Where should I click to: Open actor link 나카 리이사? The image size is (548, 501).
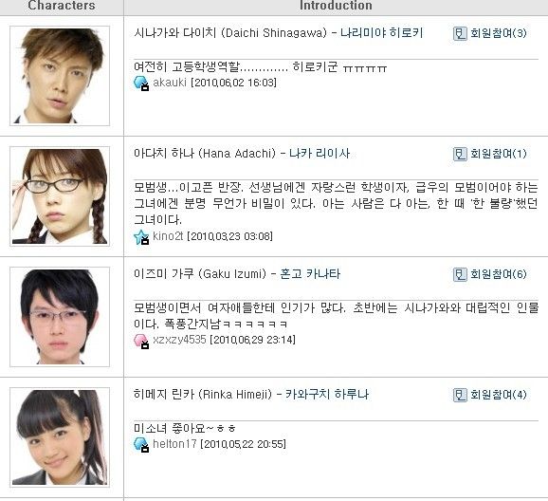320,153
